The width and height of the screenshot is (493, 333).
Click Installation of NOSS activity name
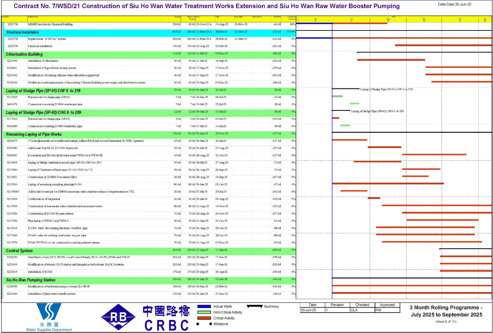40,272
